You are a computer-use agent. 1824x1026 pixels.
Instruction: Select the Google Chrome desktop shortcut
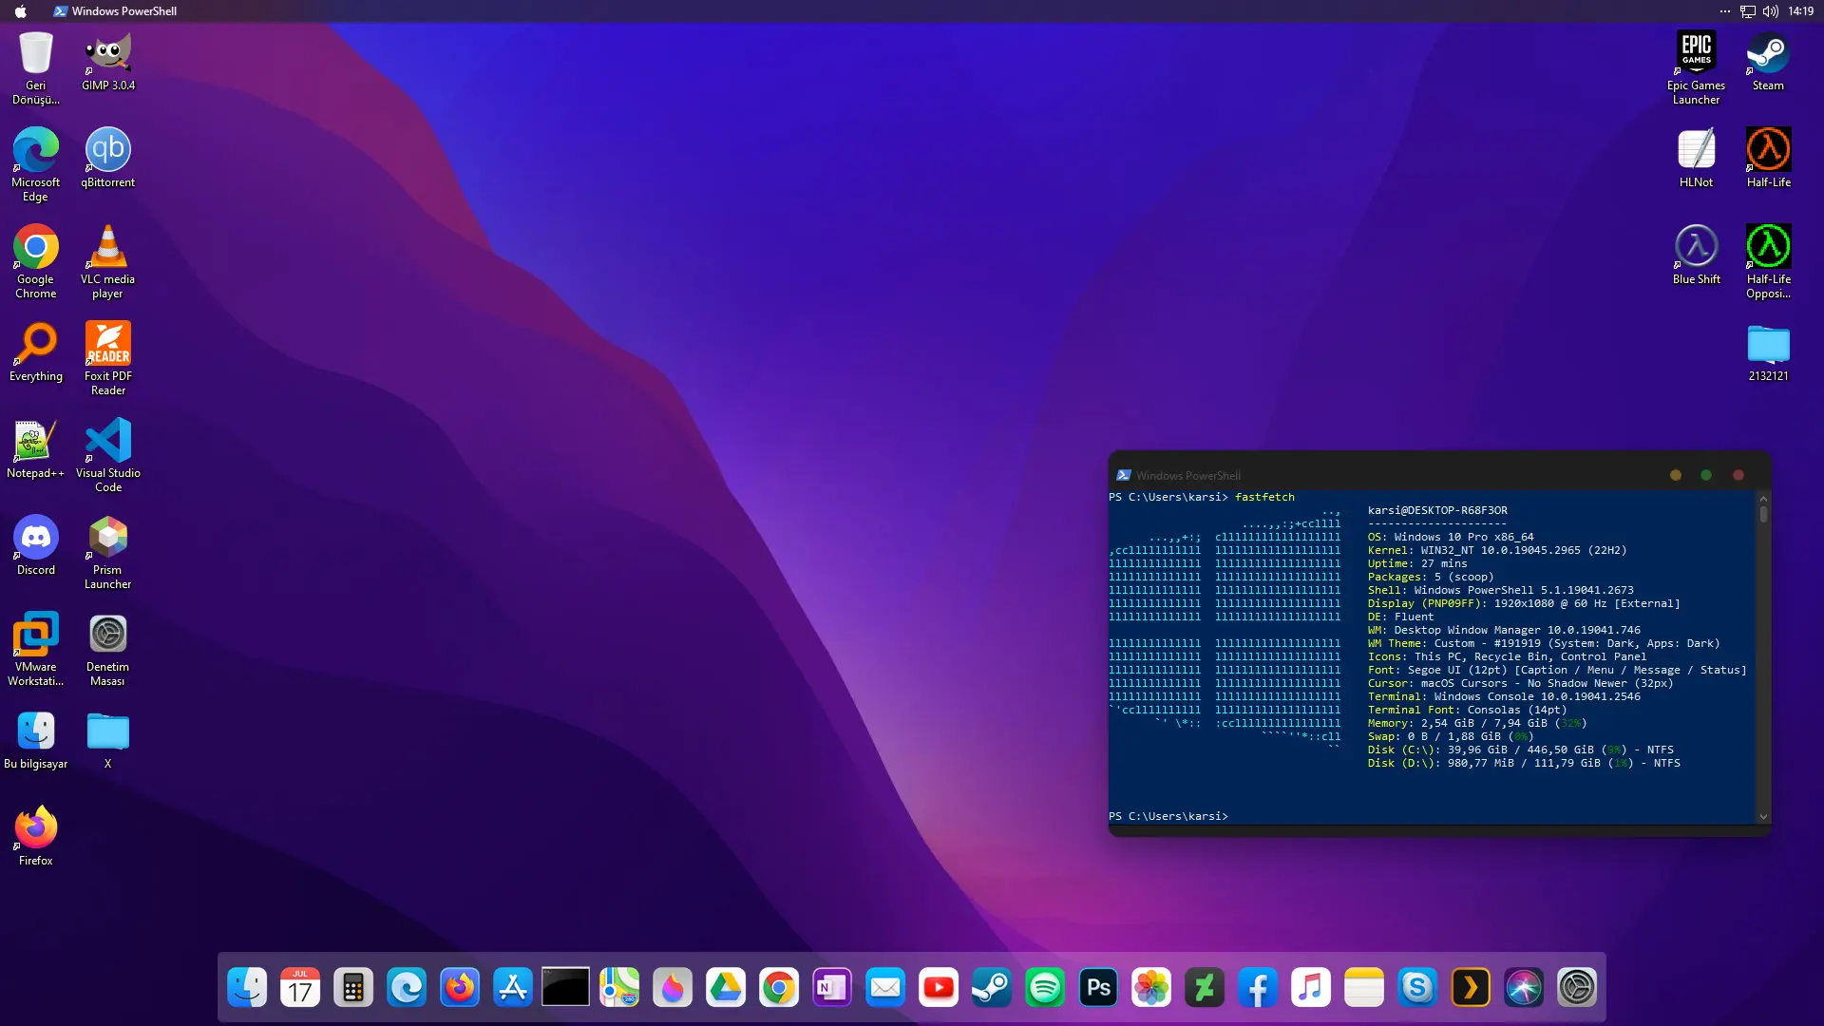pos(36,261)
